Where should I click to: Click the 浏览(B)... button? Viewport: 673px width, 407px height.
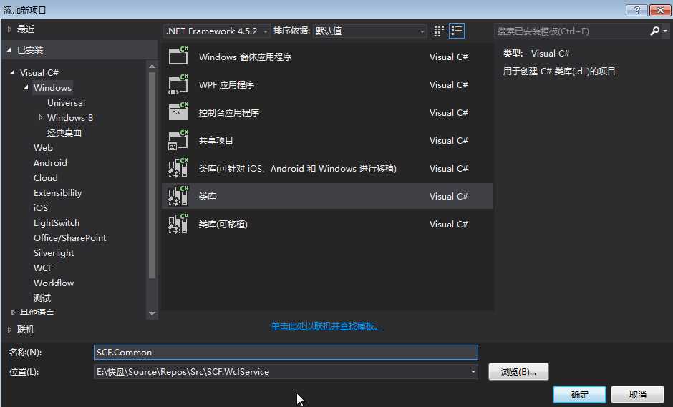pyautogui.click(x=518, y=372)
